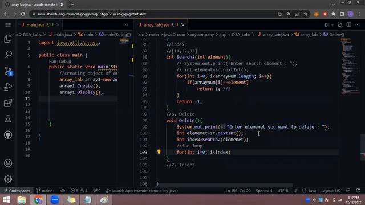This screenshot has width=365, height=205.
Task: Open the Testing flask view
Action: [x=8, y=119]
